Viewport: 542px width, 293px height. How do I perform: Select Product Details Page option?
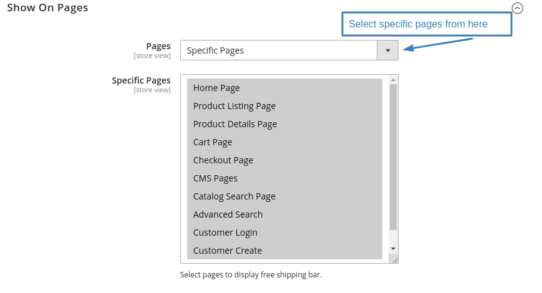pos(284,123)
